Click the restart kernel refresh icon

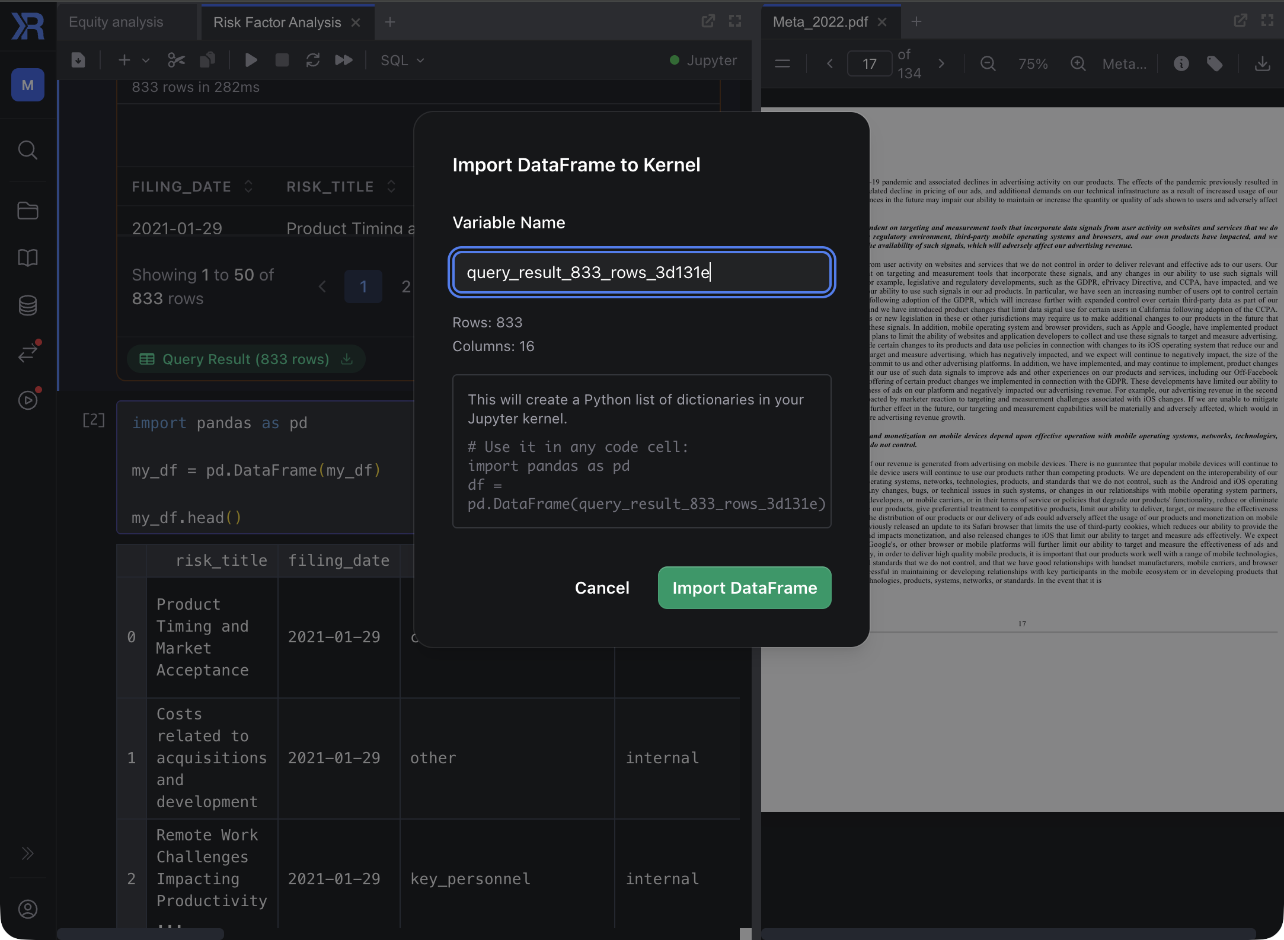[x=313, y=60]
